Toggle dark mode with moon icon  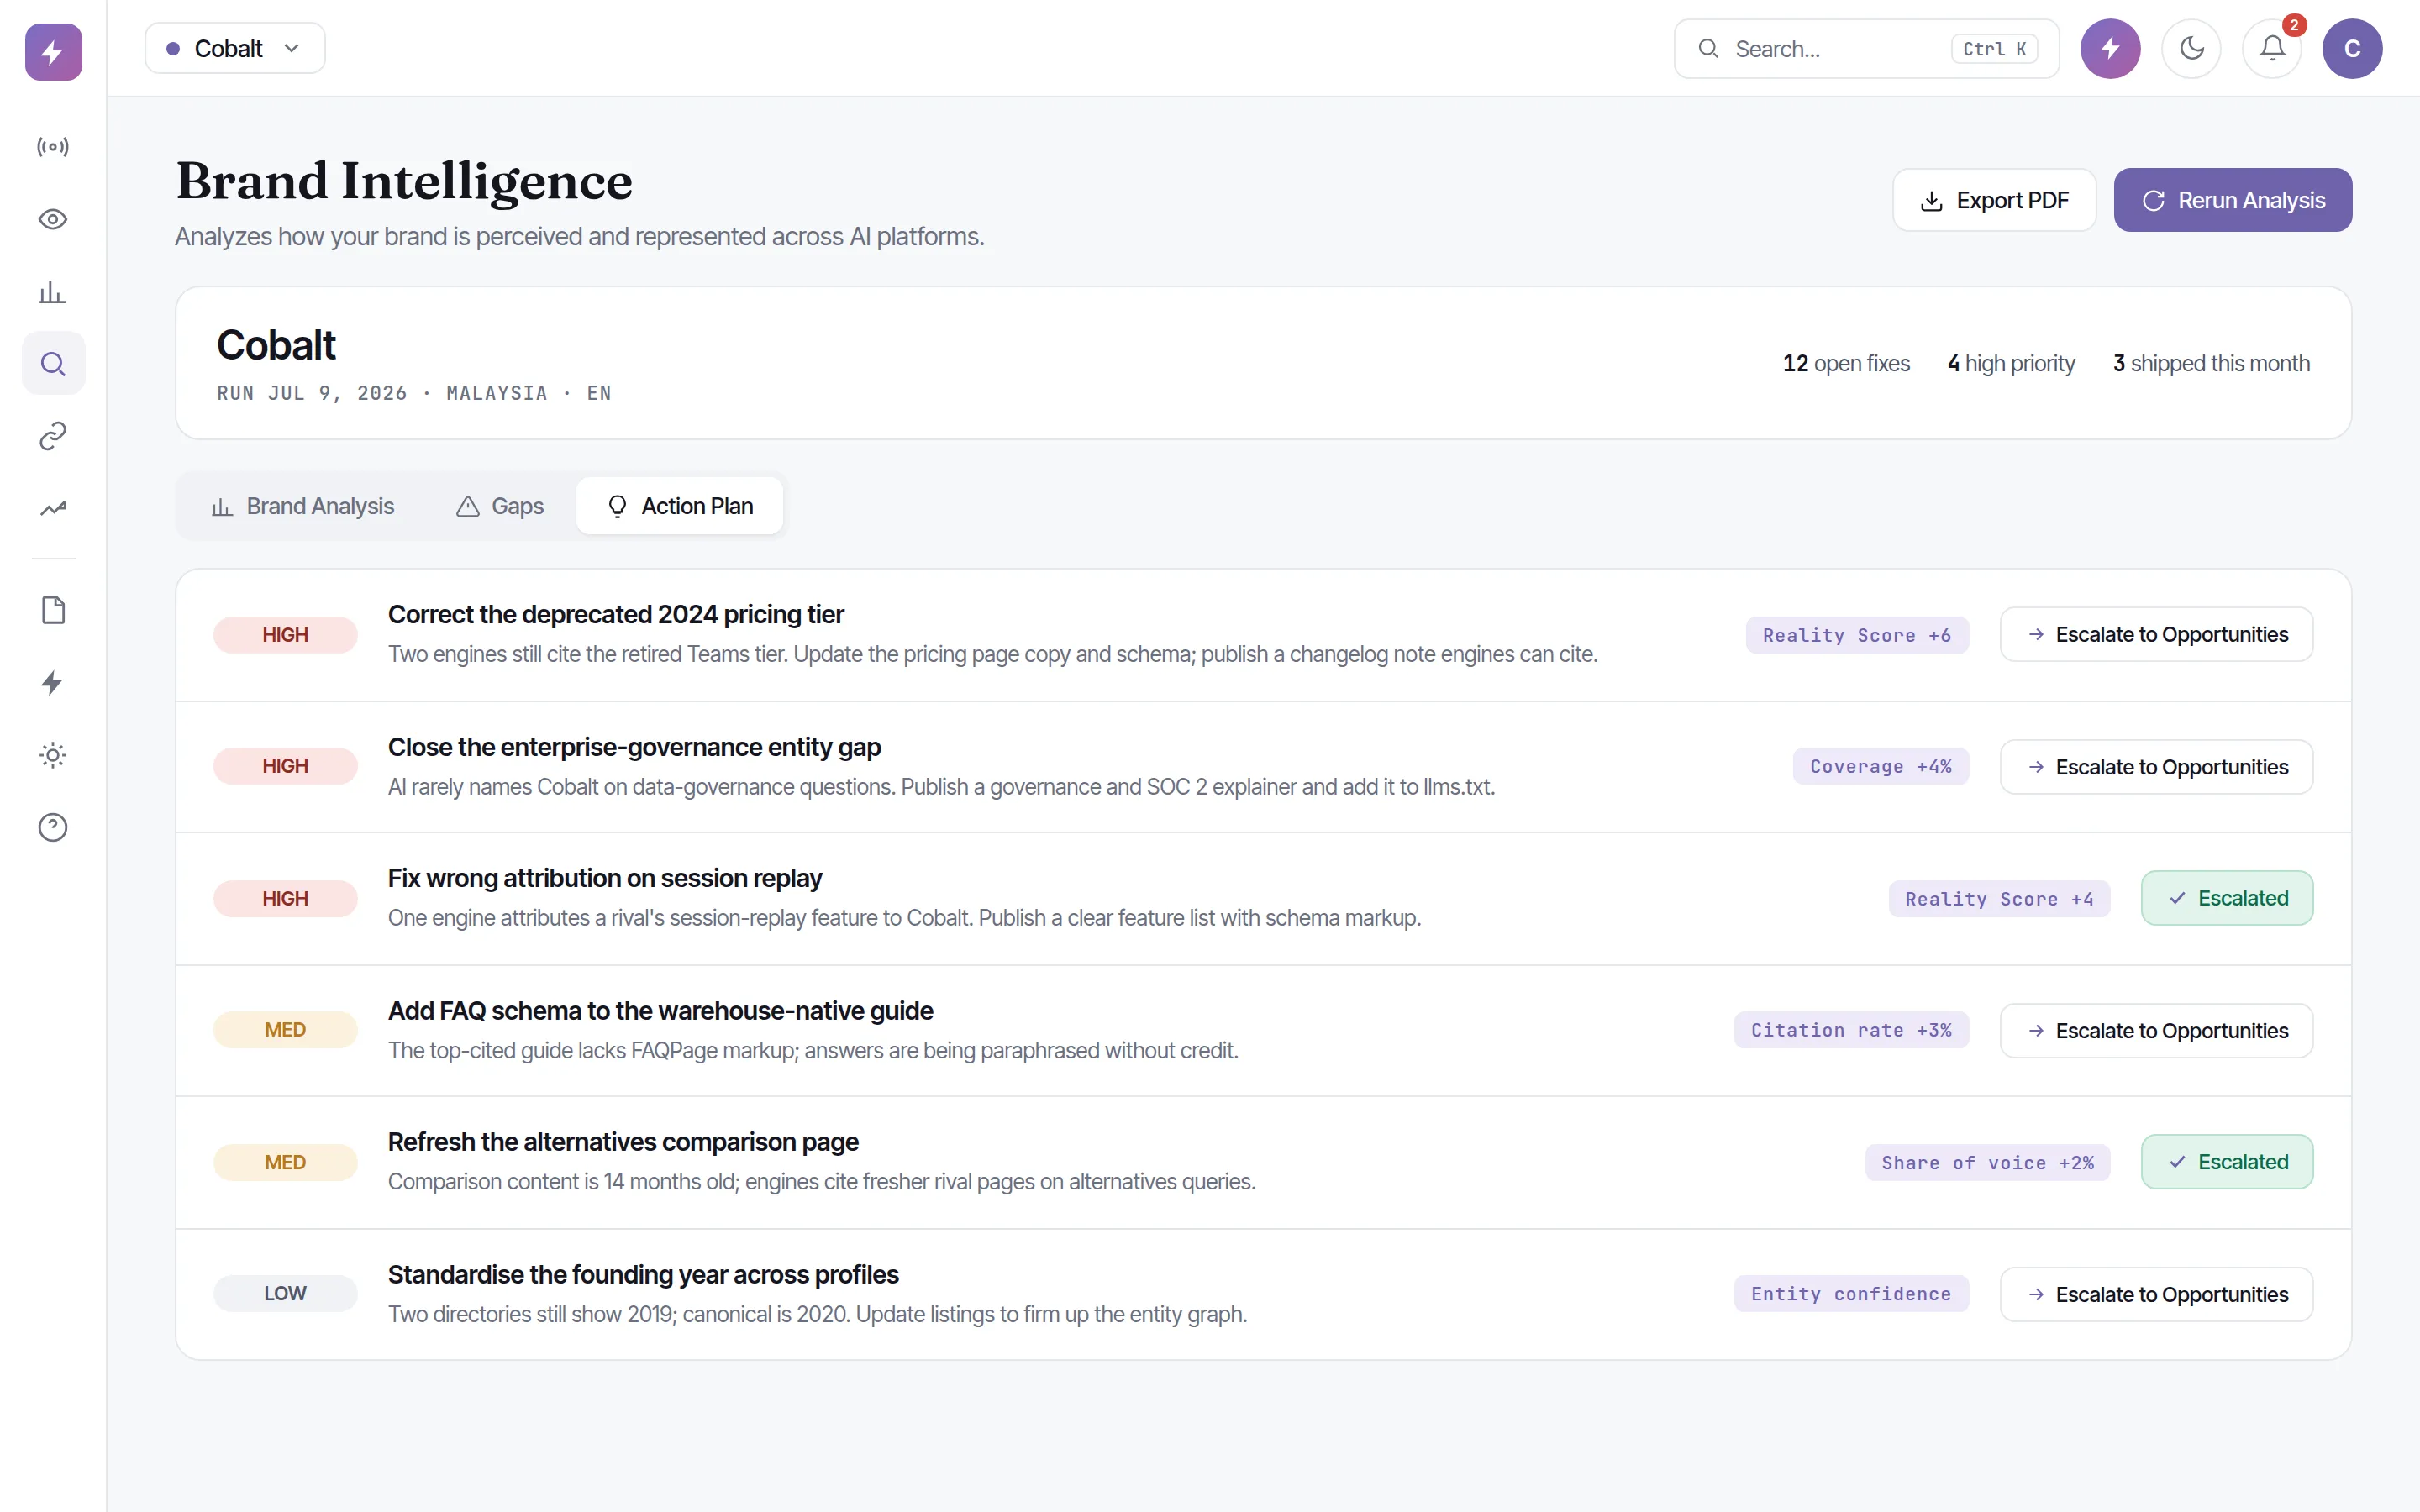pos(2191,48)
